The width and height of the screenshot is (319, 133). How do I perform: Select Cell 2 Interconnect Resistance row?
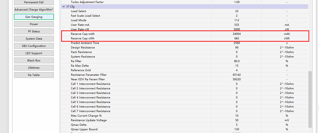[185, 88]
